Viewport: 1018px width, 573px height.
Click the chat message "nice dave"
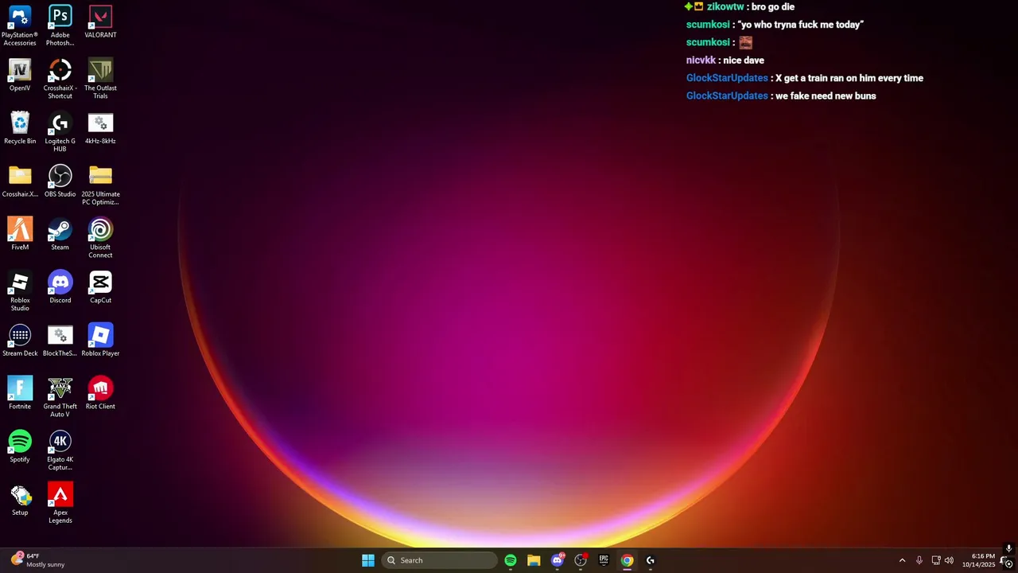point(744,60)
